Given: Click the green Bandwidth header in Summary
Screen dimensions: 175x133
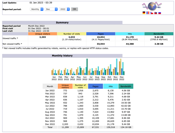Looking at the screenshot, I should [159, 34].
